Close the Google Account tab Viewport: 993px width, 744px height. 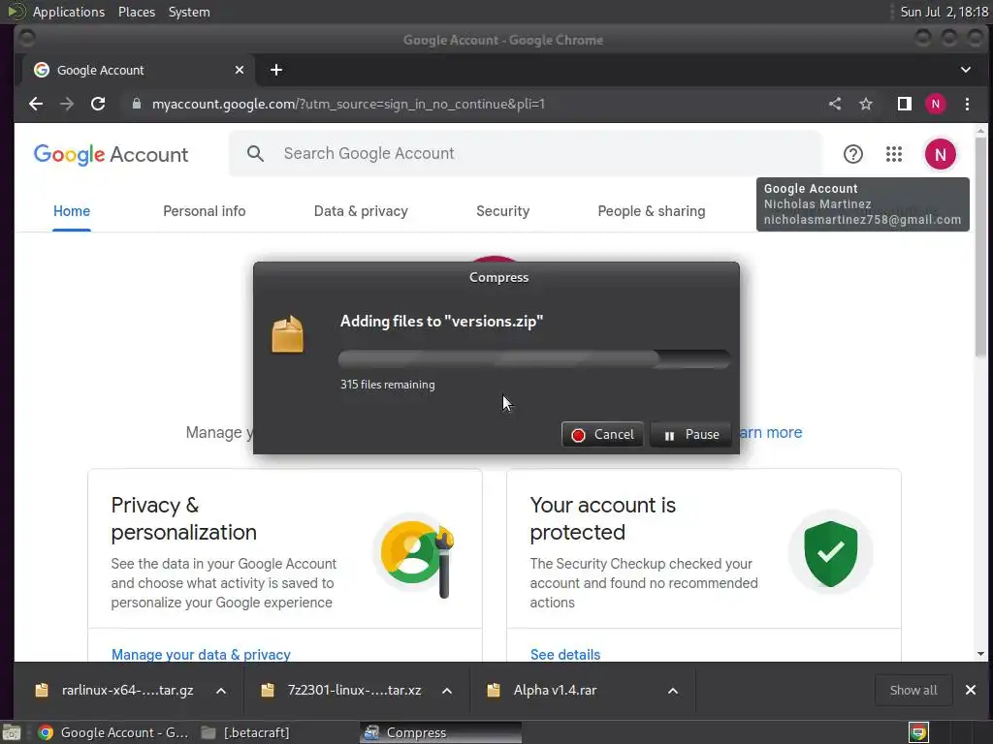coord(240,70)
